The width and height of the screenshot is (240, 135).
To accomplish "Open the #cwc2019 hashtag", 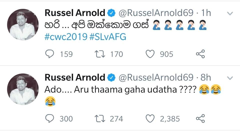I will 66,37.
